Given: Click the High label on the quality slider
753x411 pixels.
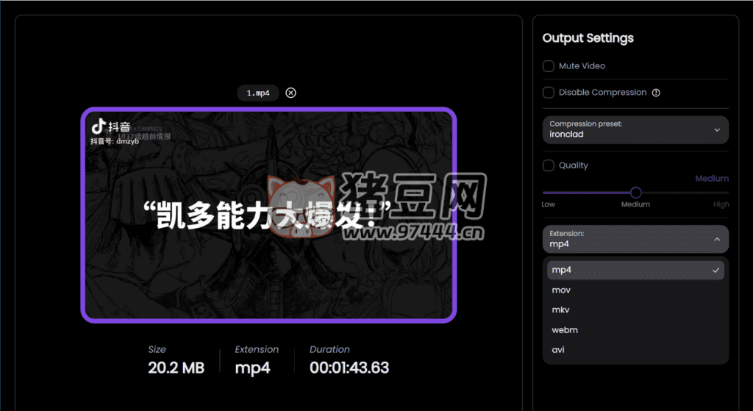Looking at the screenshot, I should click(721, 204).
